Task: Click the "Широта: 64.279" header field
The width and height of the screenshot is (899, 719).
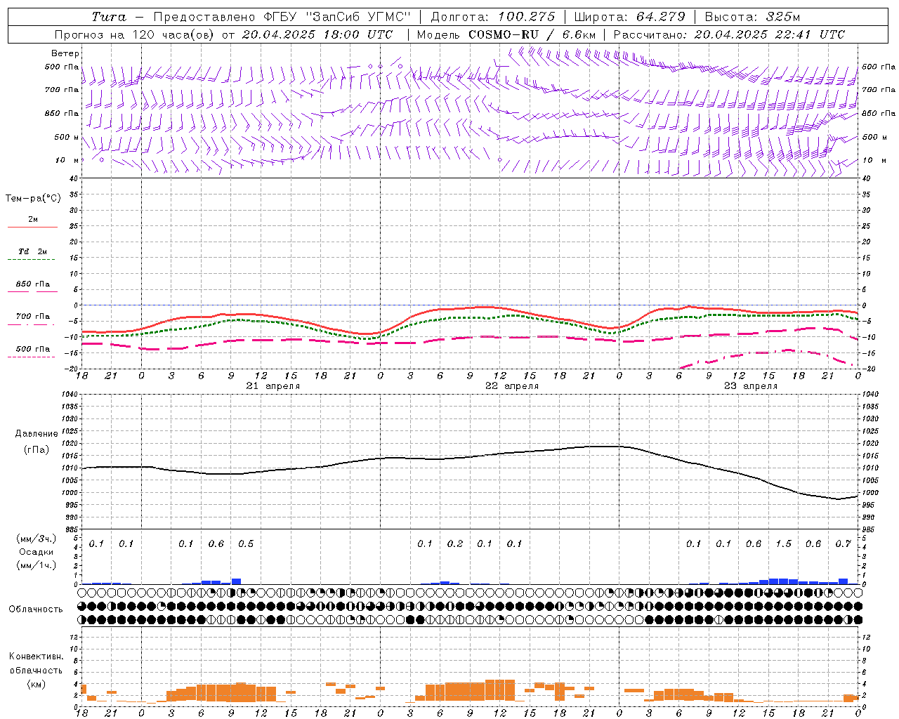Action: point(629,17)
